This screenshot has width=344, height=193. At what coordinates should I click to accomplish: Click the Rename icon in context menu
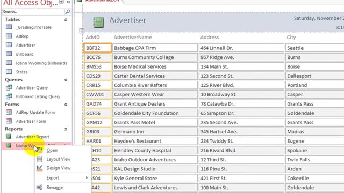coord(39,187)
